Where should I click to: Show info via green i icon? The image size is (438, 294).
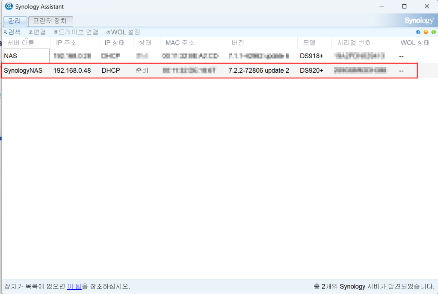pos(434,32)
